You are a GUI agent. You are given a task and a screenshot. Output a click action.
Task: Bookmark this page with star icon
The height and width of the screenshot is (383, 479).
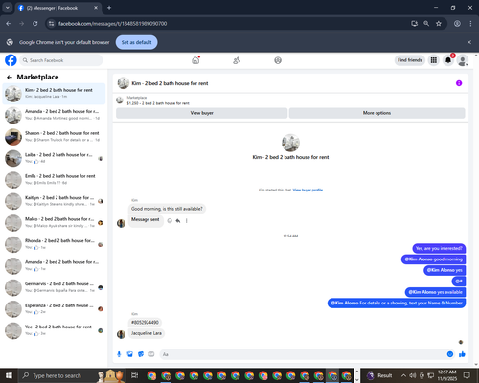click(x=439, y=24)
